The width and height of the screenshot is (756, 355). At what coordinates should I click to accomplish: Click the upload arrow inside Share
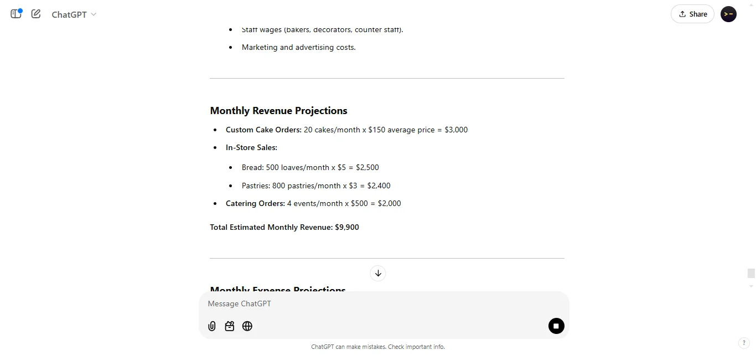tap(682, 13)
